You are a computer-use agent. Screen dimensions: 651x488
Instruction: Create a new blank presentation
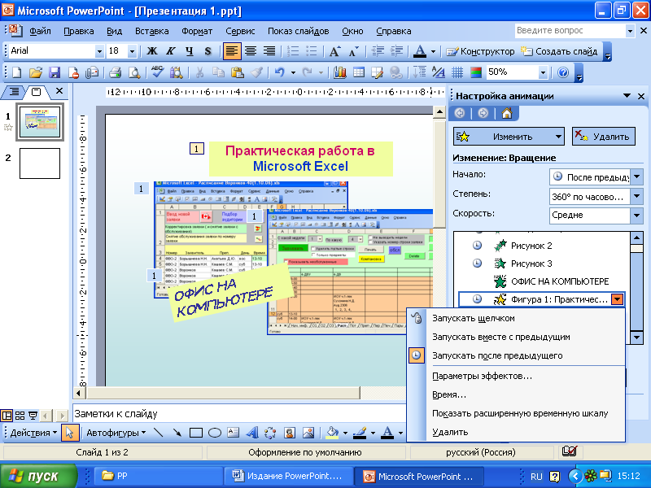[x=16, y=72]
